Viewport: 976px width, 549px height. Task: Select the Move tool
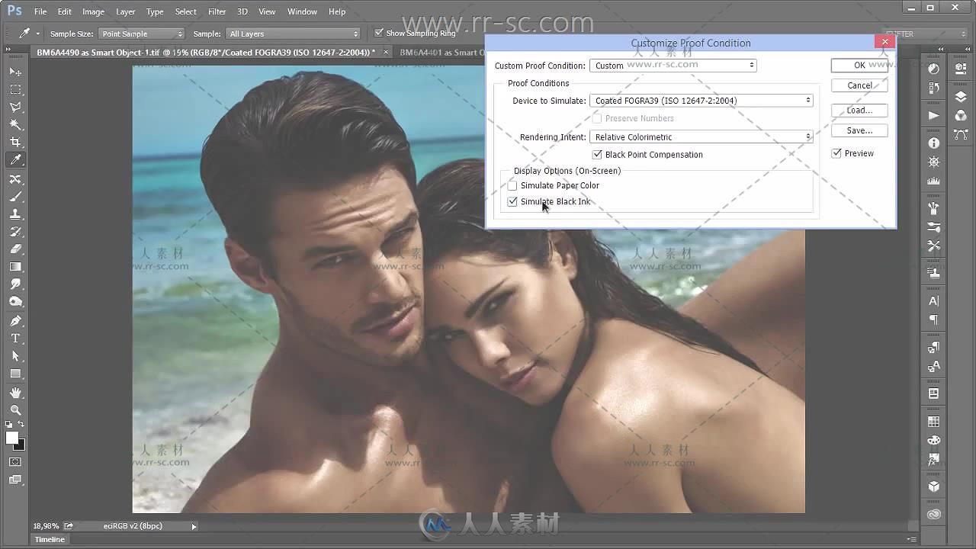point(15,72)
